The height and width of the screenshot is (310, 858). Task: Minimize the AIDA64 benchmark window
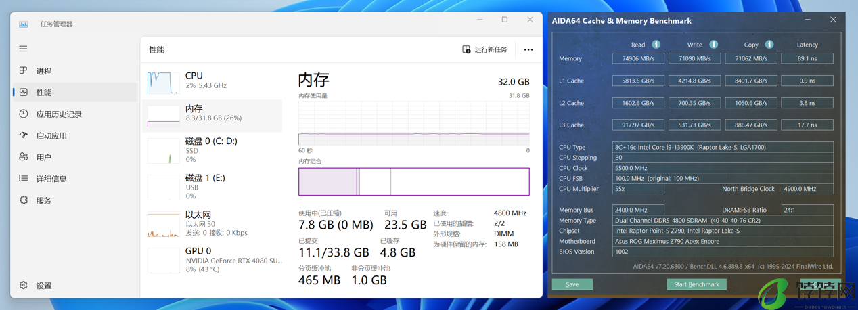[x=807, y=20]
